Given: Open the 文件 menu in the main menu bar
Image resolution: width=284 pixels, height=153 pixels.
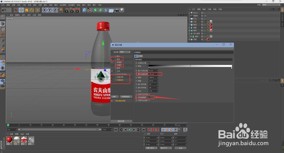Looking at the screenshot, I should click(3, 5).
